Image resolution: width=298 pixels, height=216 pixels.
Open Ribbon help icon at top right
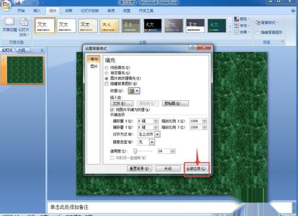click(x=293, y=11)
